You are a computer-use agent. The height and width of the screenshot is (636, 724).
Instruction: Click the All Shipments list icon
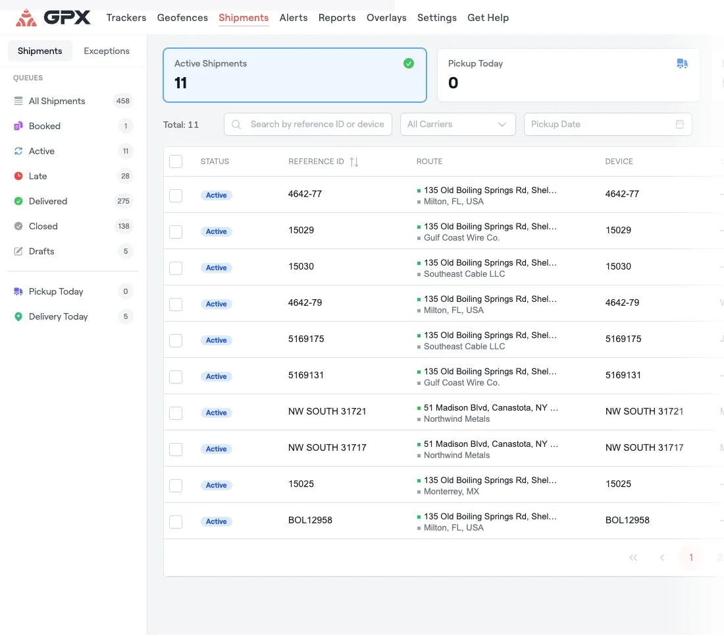tap(18, 101)
